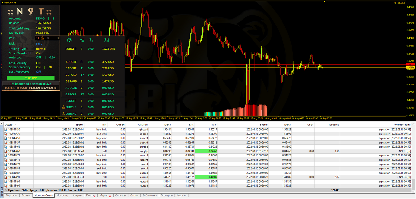Click the green 26.85 USD profit bar

pos(31,78)
